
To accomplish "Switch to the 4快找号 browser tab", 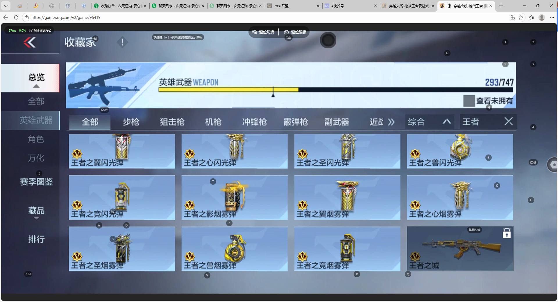I will coord(351,6).
